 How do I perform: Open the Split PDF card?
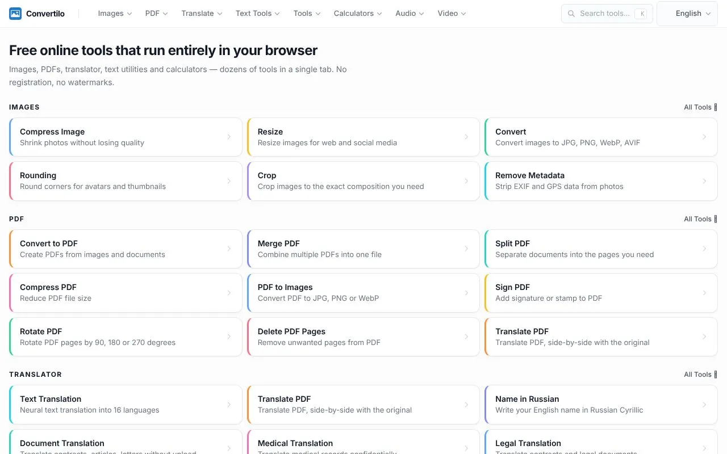pyautogui.click(x=601, y=249)
